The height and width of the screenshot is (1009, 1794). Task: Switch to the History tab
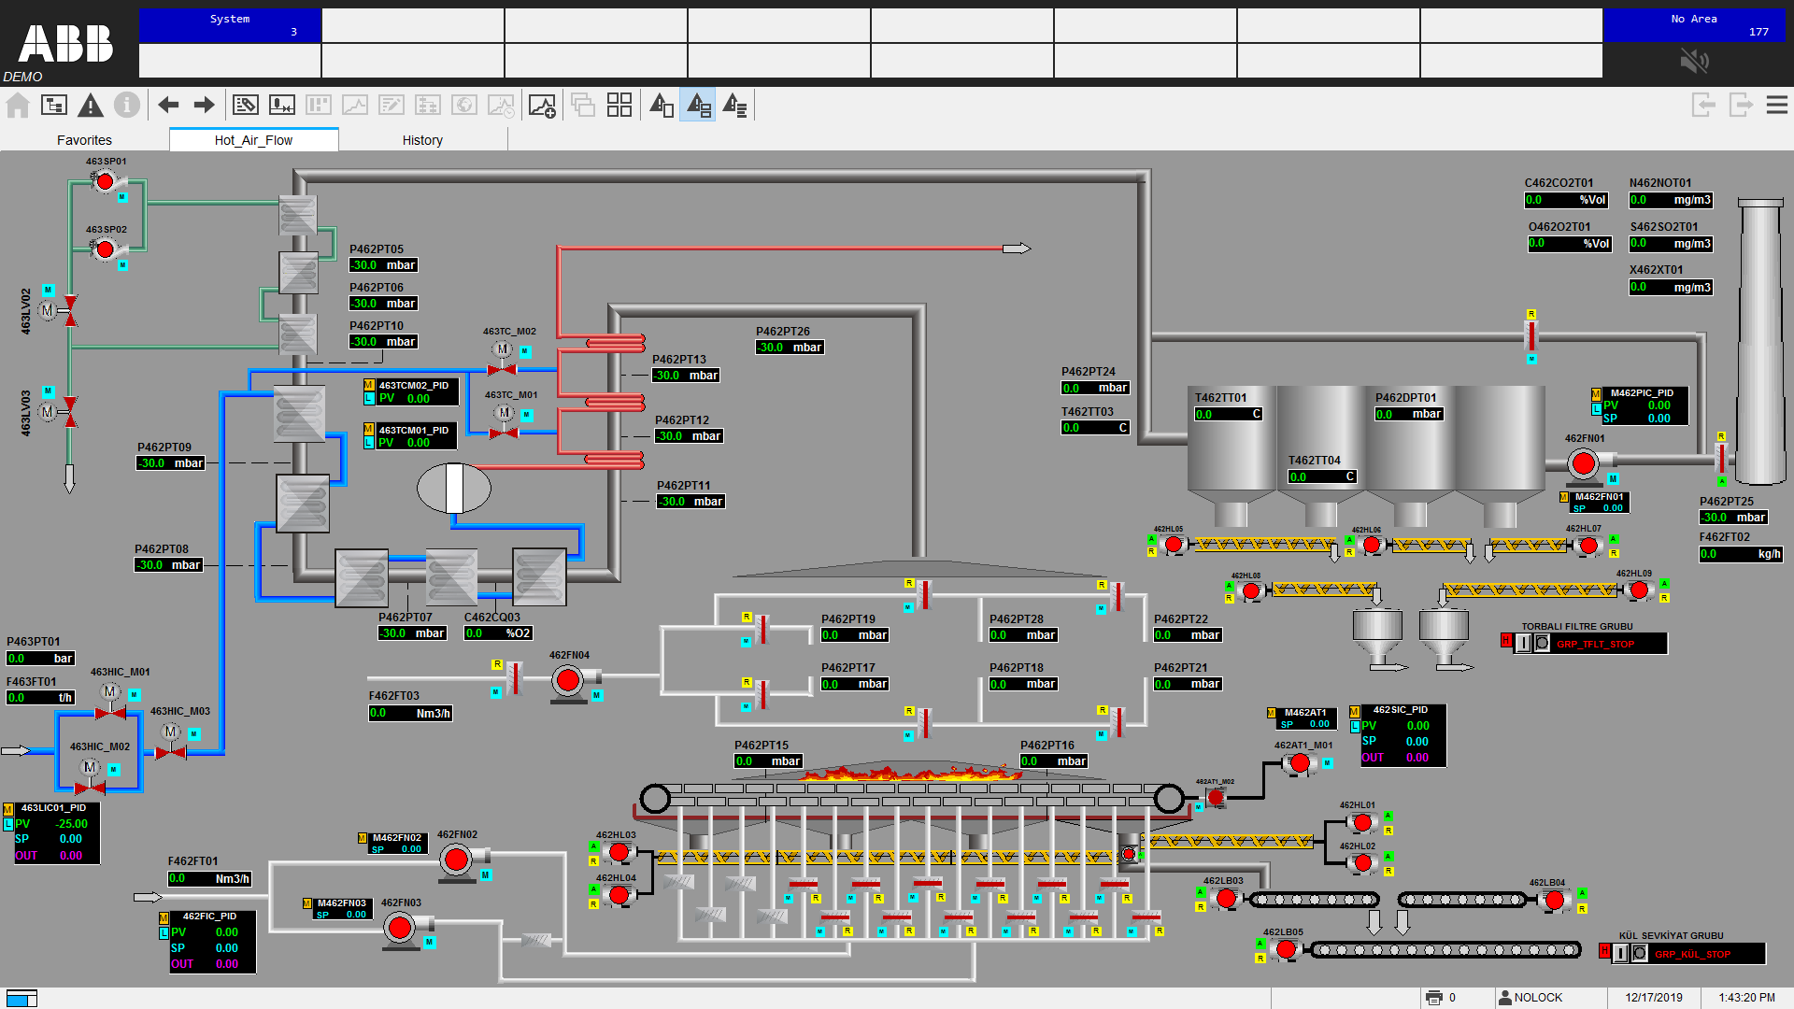pyautogui.click(x=422, y=140)
